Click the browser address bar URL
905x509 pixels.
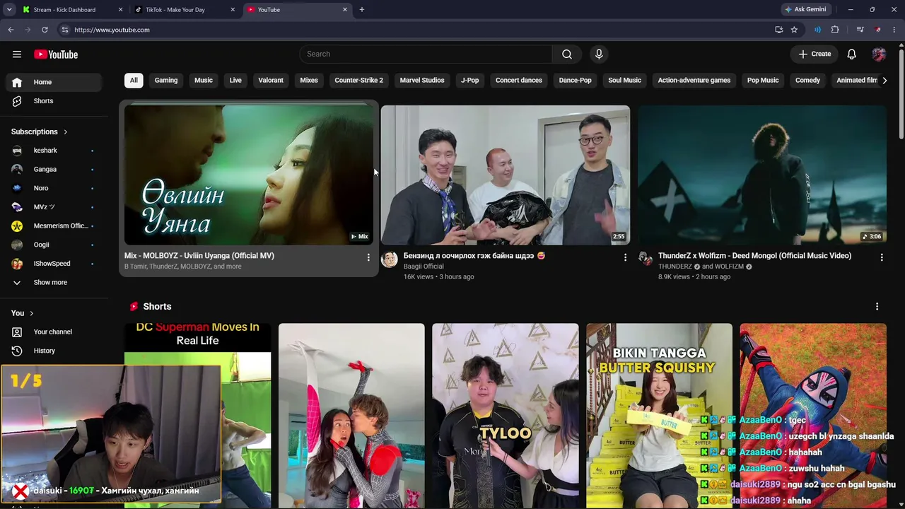112,30
